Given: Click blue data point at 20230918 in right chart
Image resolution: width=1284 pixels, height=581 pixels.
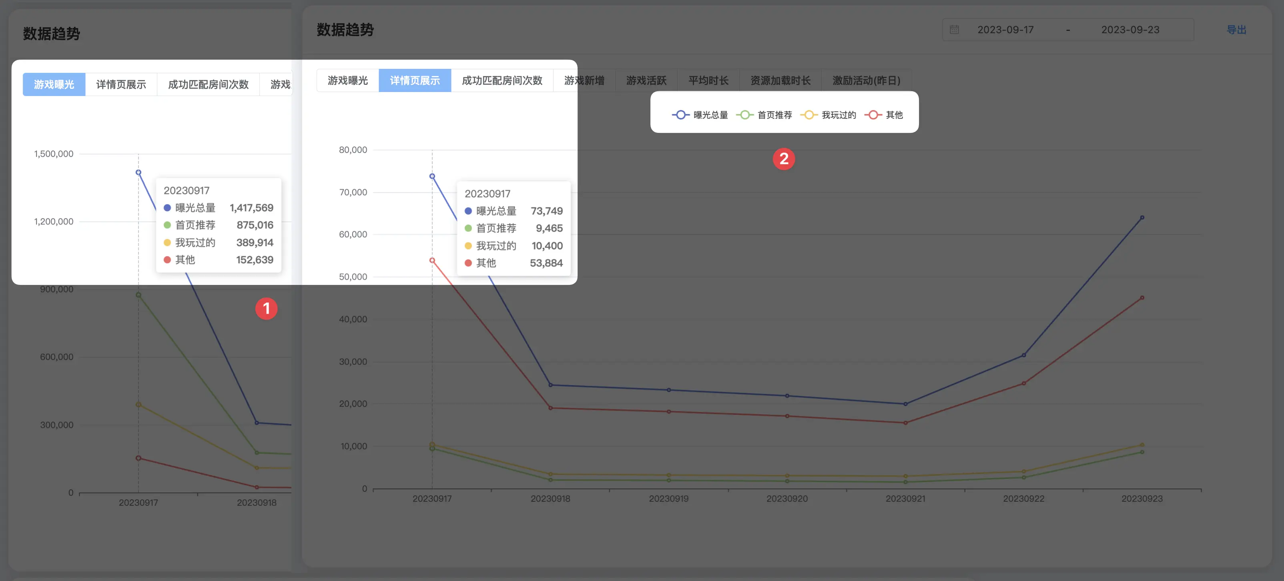Looking at the screenshot, I should tap(550, 385).
